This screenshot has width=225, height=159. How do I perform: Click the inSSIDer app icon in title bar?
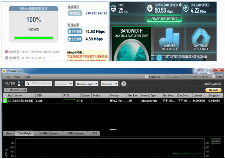point(4,71)
